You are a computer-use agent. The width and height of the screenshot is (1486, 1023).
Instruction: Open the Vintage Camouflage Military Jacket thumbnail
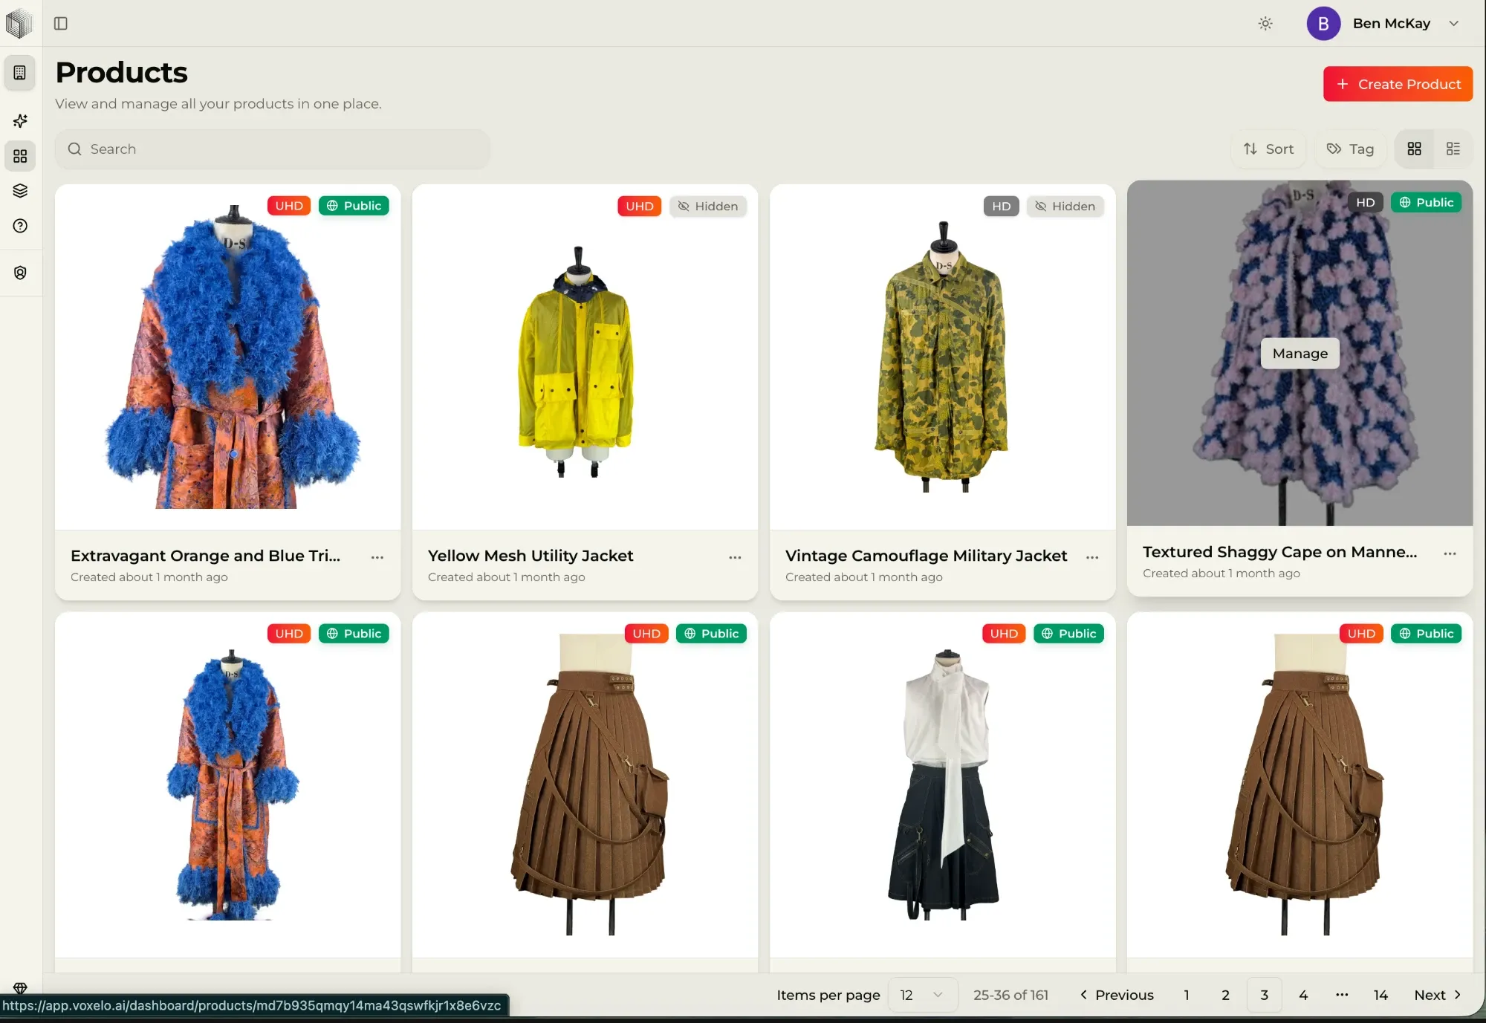click(x=942, y=357)
